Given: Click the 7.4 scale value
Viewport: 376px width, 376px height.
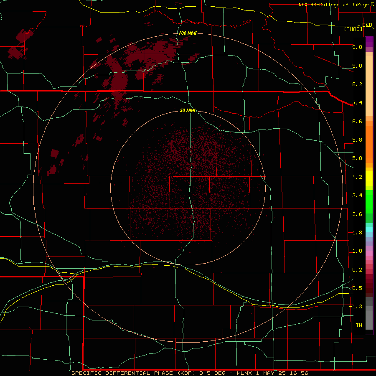Looking at the screenshot, I should click(357, 103).
